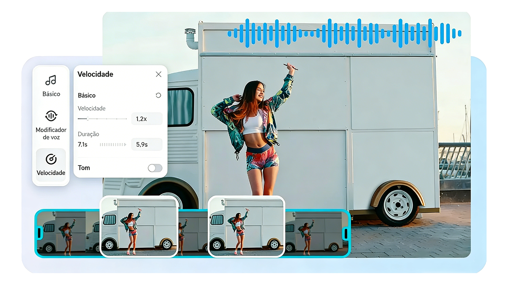Open the 1,2x speed value field

pyautogui.click(x=147, y=119)
